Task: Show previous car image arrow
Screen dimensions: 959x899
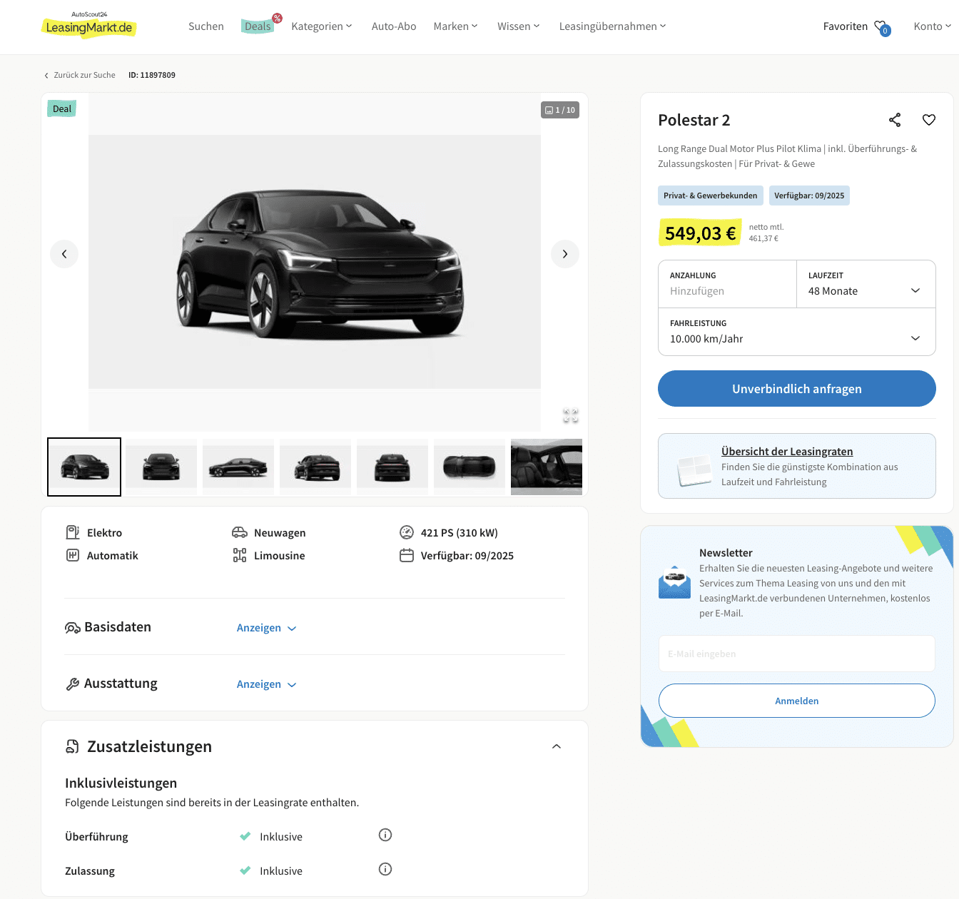Action: coord(64,254)
